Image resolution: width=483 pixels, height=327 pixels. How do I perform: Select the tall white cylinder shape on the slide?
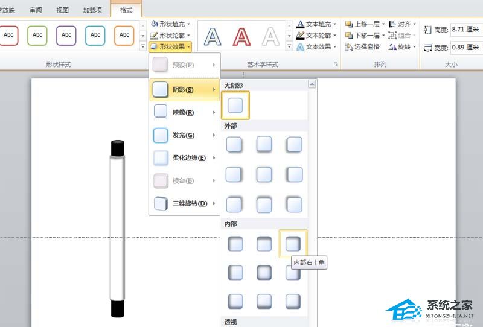click(117, 228)
